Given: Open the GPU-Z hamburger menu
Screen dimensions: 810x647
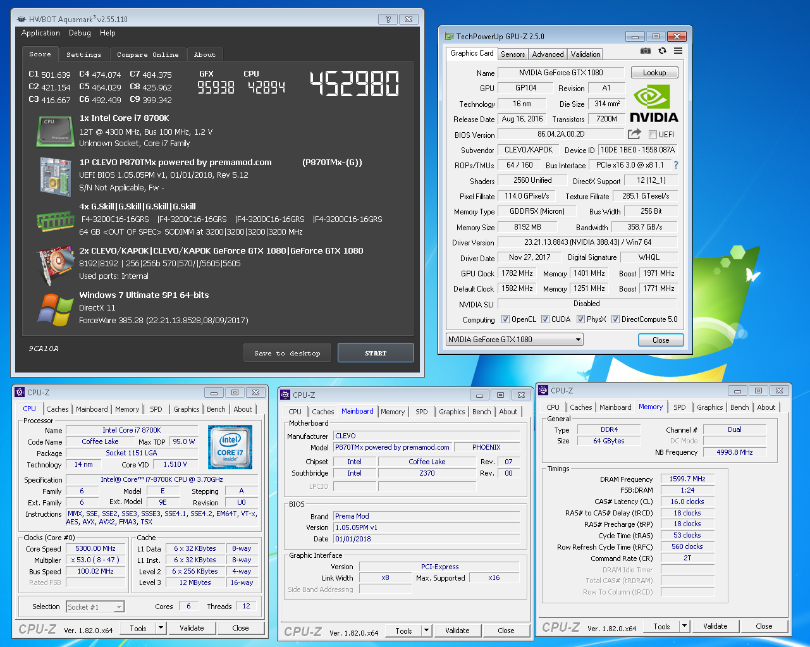Looking at the screenshot, I should point(678,51).
